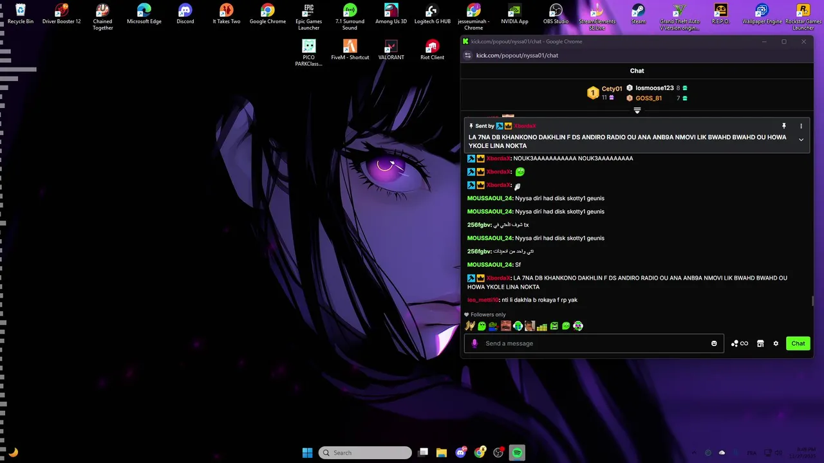Switch to Spotify on taskbar
Viewport: 824px width, 463px height.
(x=517, y=453)
